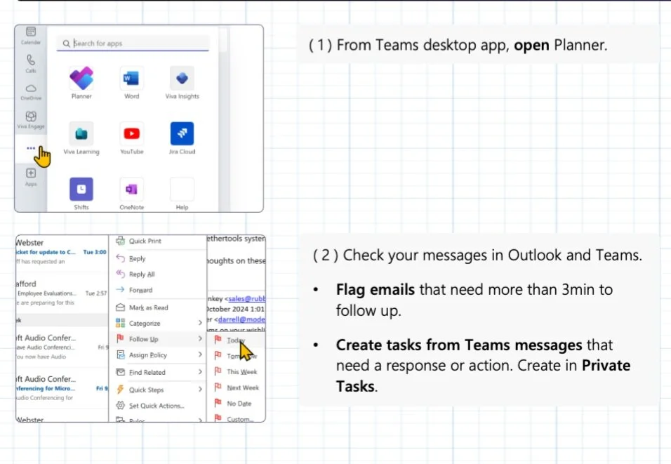Open the Tue 3:00 ticket update email

click(61, 252)
